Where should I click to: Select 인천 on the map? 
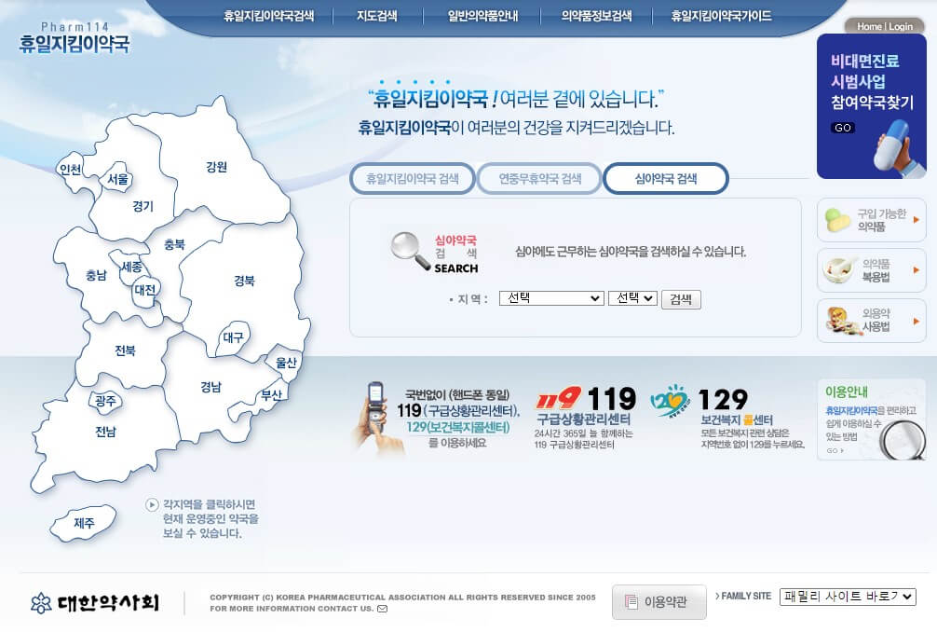click(71, 170)
